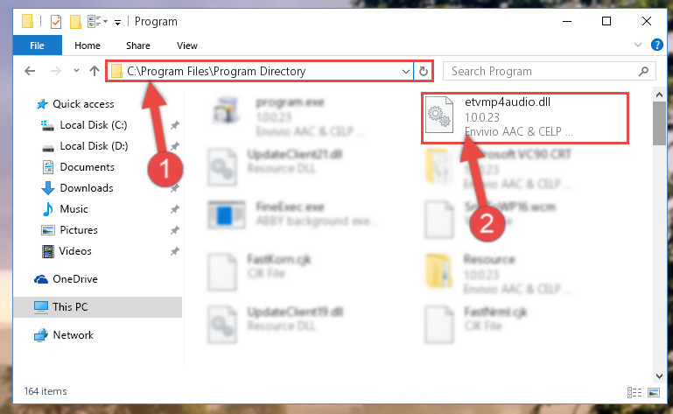Toggle pin next to Music folder
The height and width of the screenshot is (414, 673).
coord(175,209)
